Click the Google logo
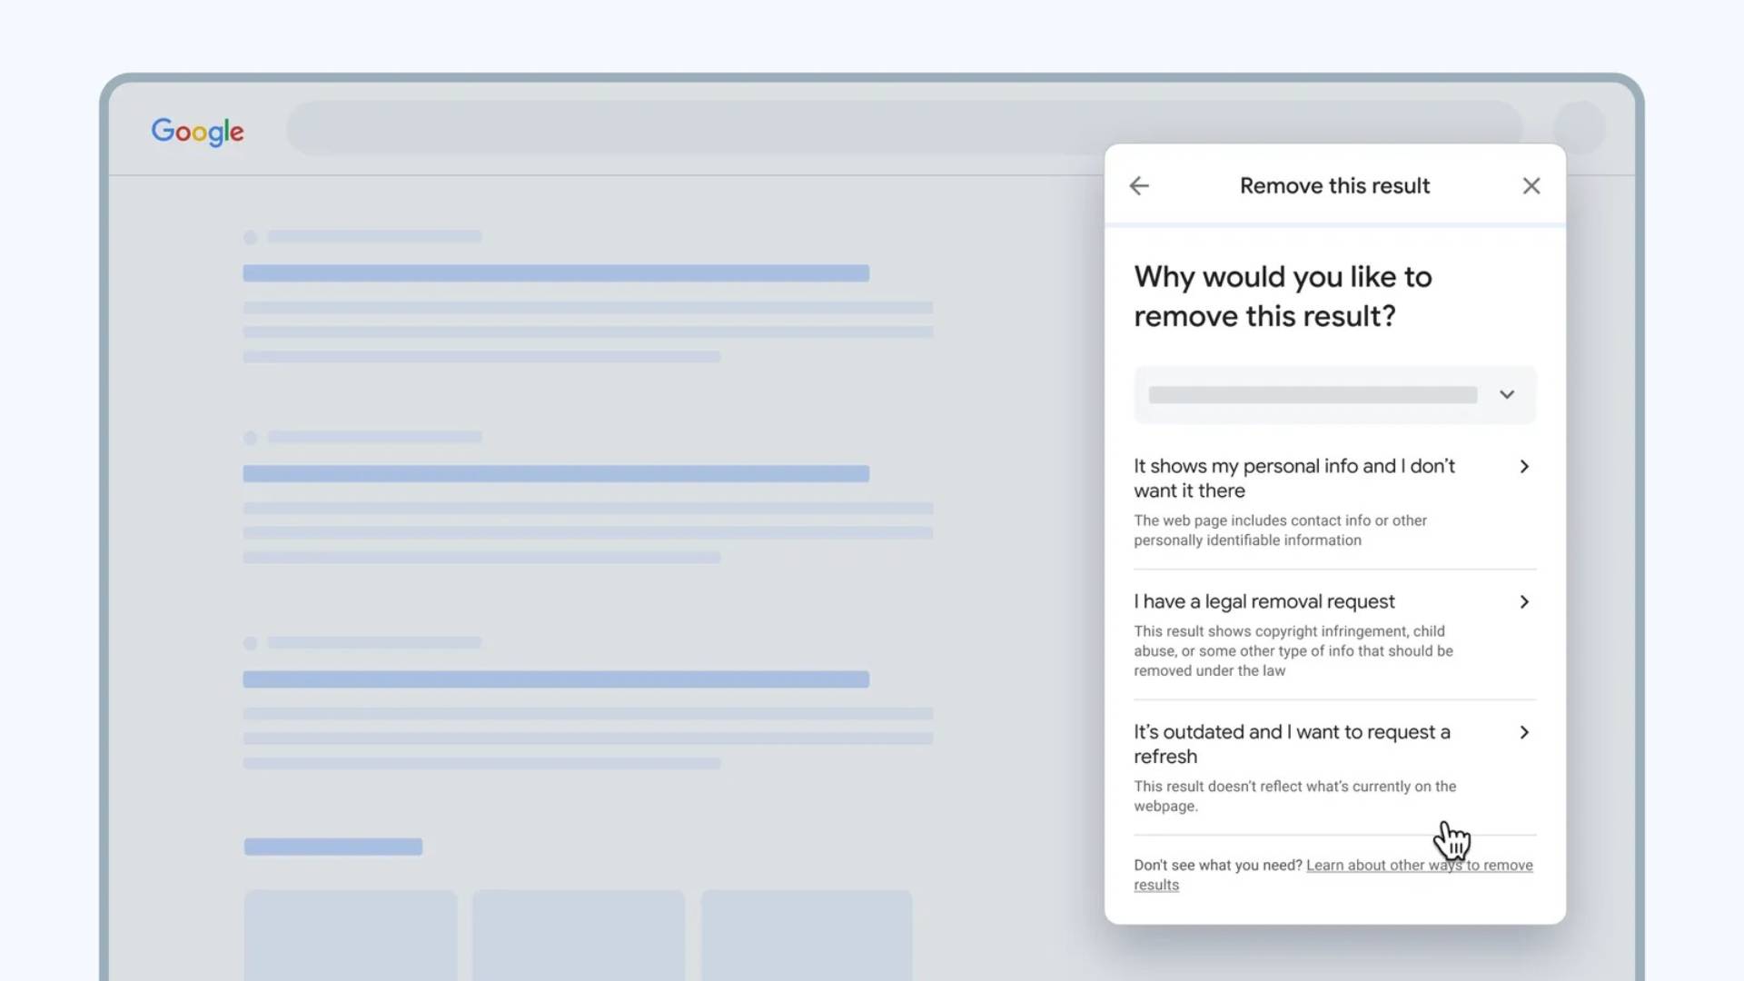 [198, 131]
